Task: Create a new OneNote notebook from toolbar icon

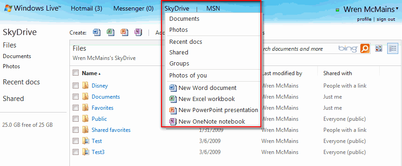Action: pos(138,32)
